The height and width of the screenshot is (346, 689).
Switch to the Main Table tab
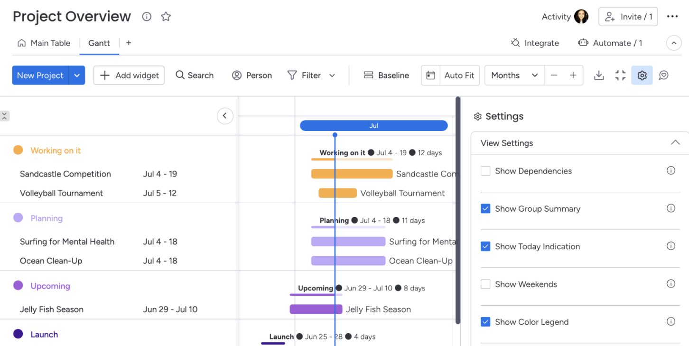point(44,43)
